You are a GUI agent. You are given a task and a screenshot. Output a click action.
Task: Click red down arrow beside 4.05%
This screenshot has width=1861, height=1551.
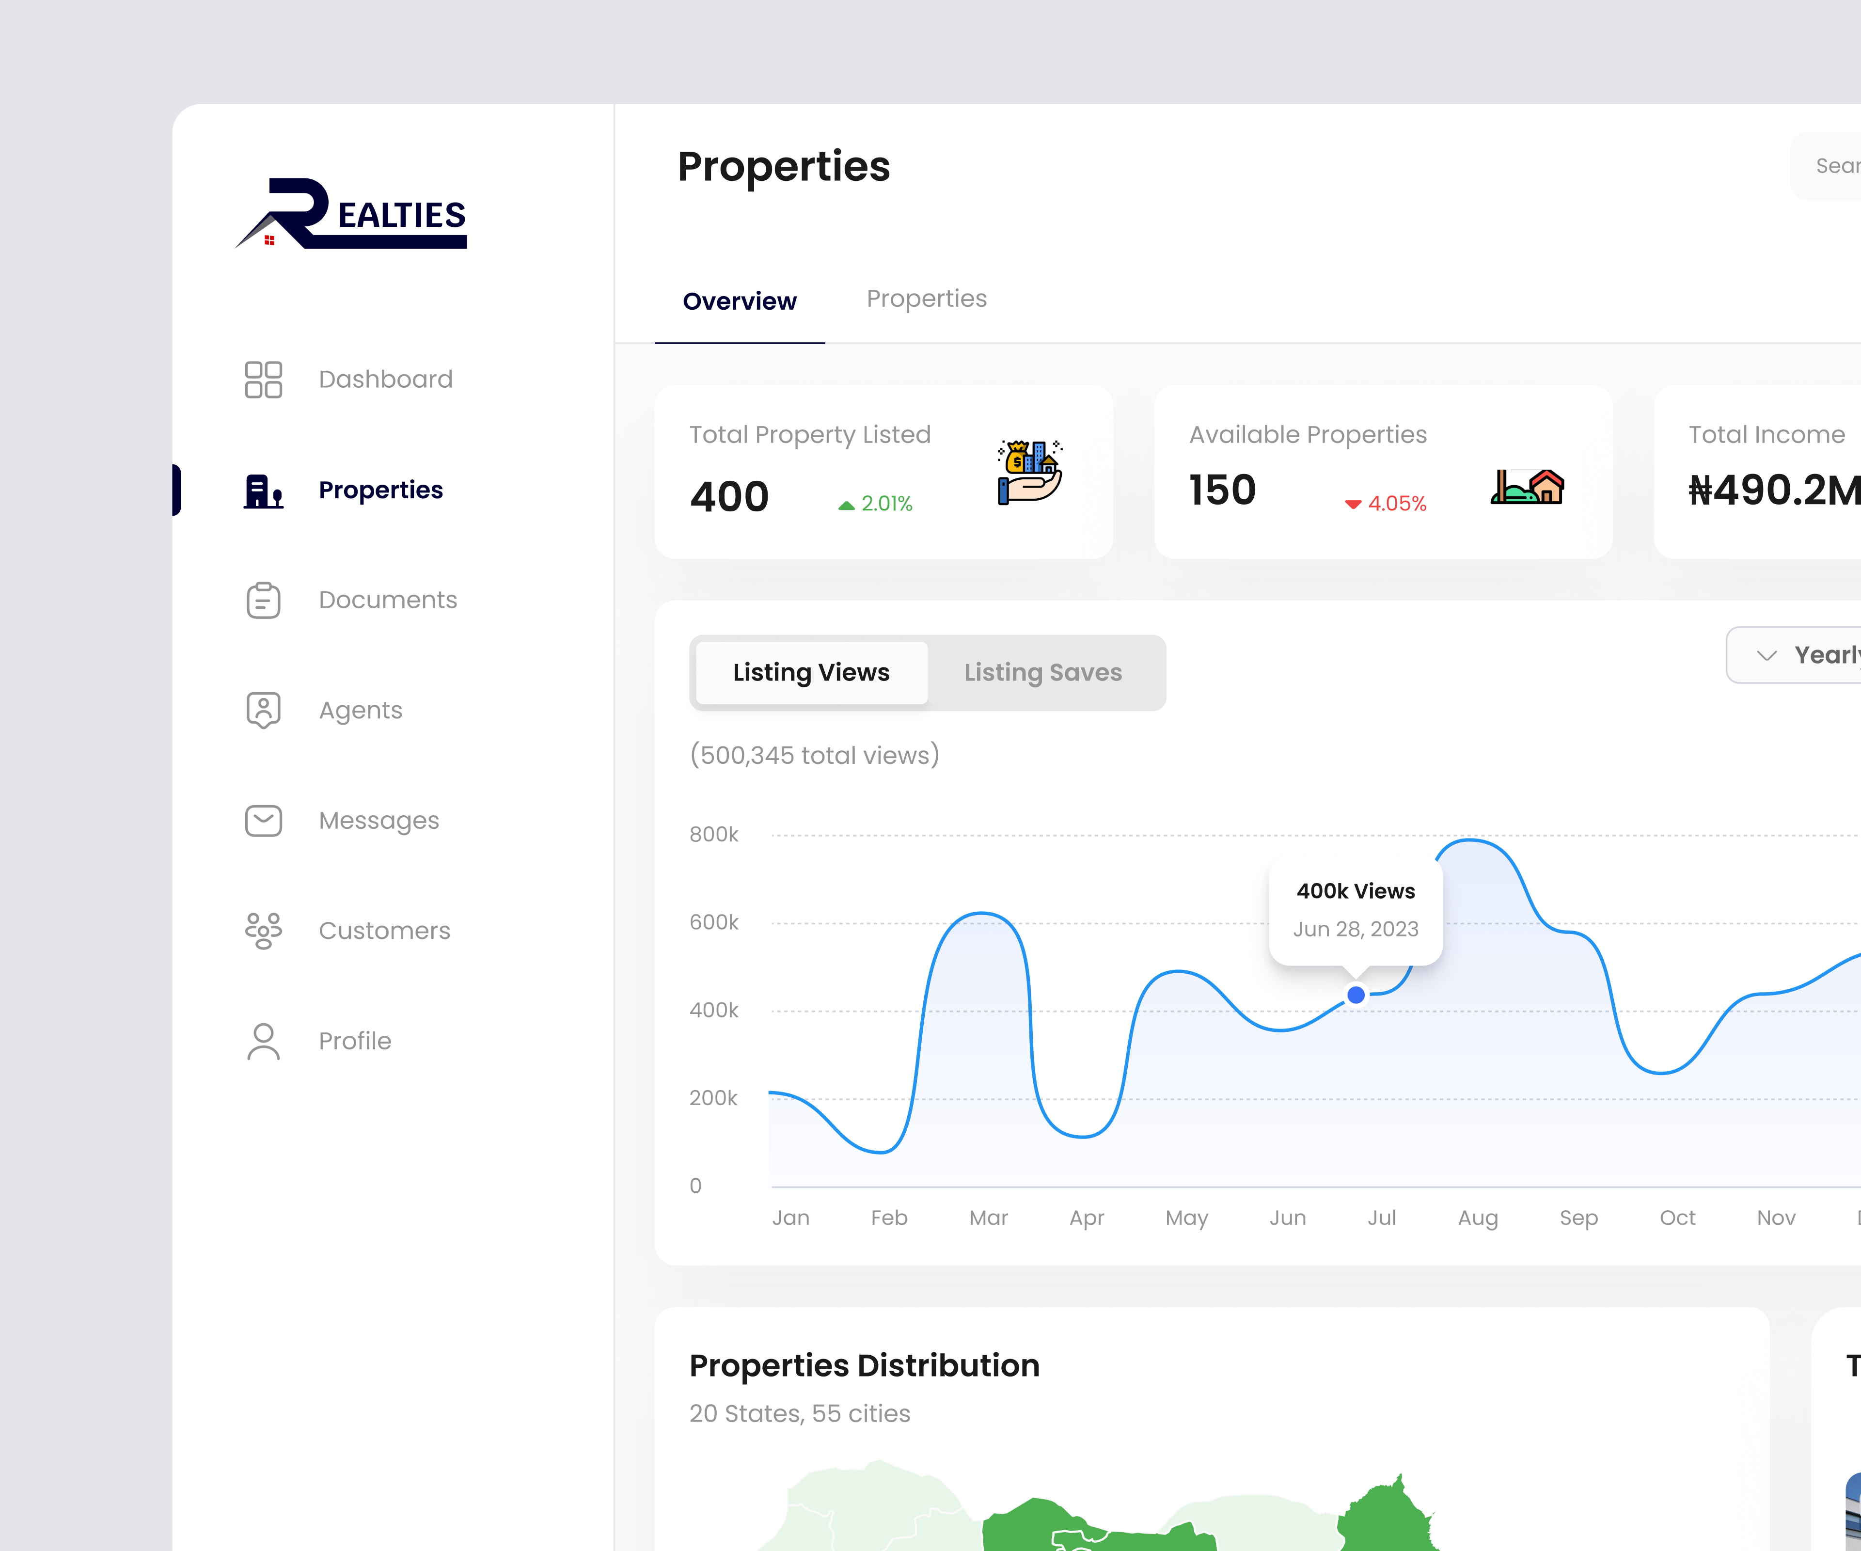click(x=1353, y=504)
